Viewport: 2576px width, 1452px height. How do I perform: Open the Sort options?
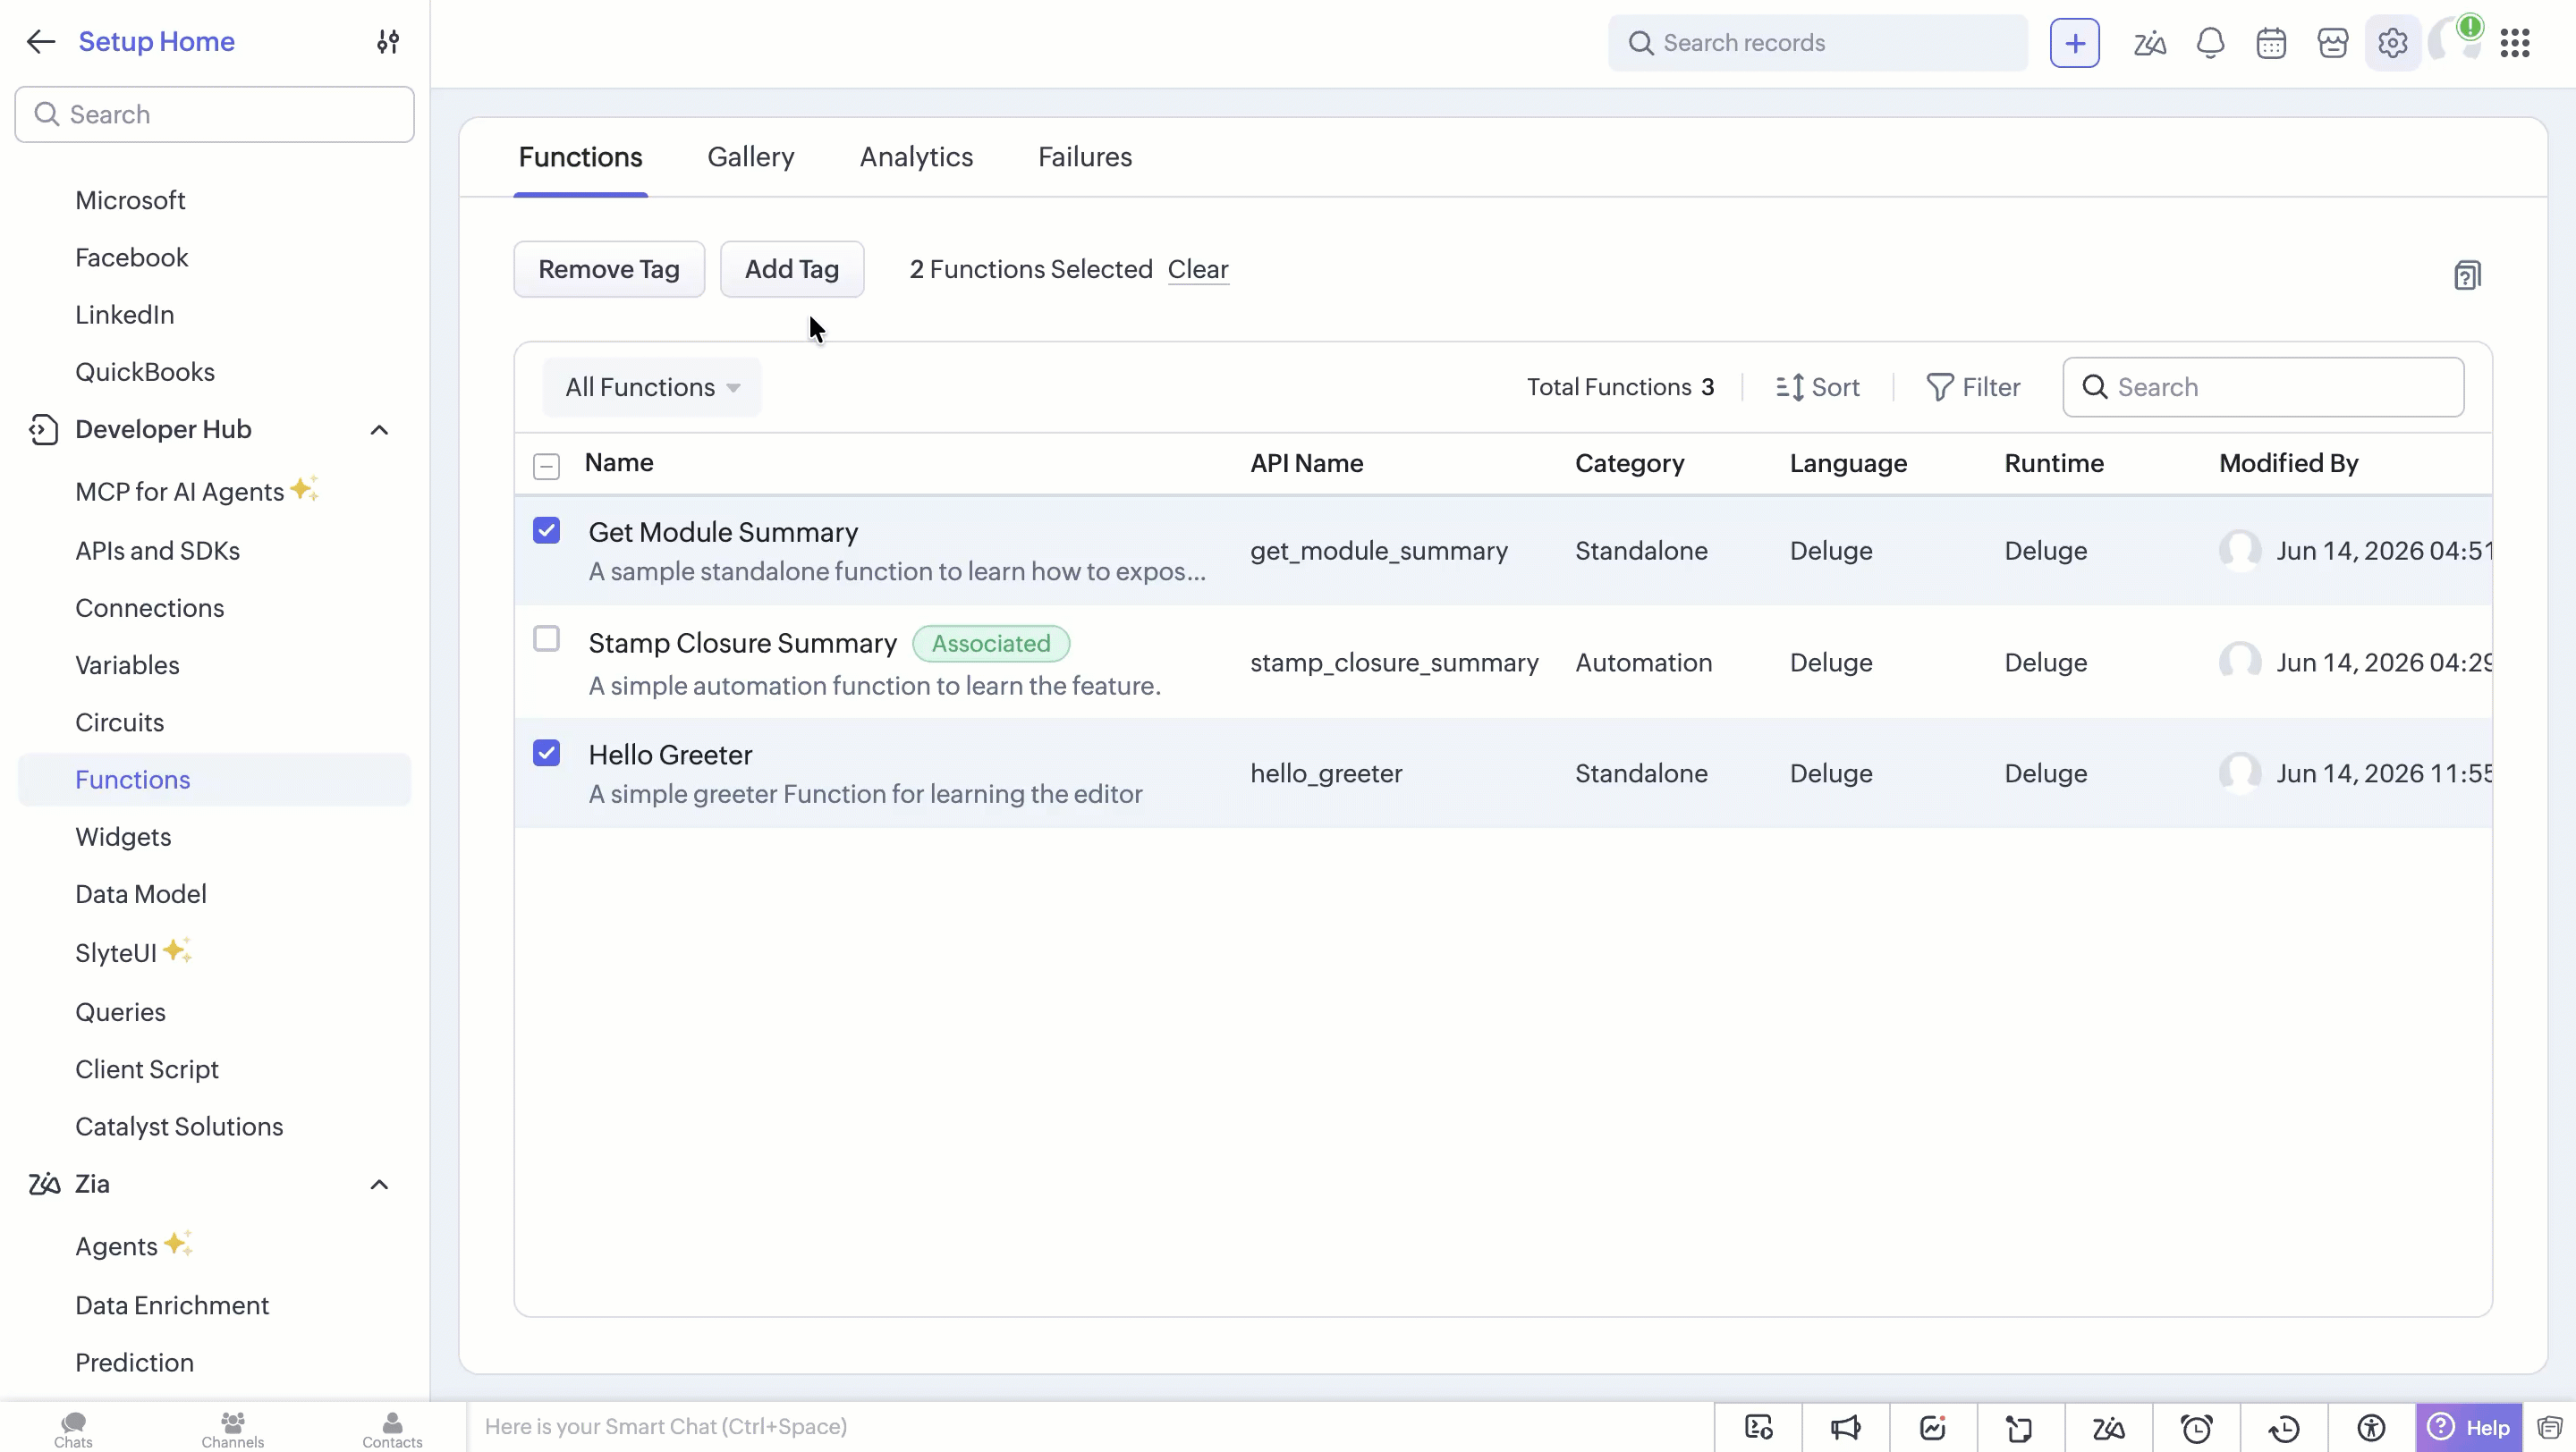point(1817,387)
